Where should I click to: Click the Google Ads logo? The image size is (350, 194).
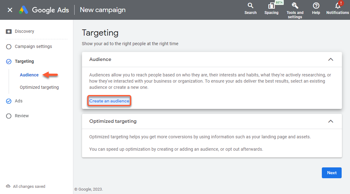24,10
